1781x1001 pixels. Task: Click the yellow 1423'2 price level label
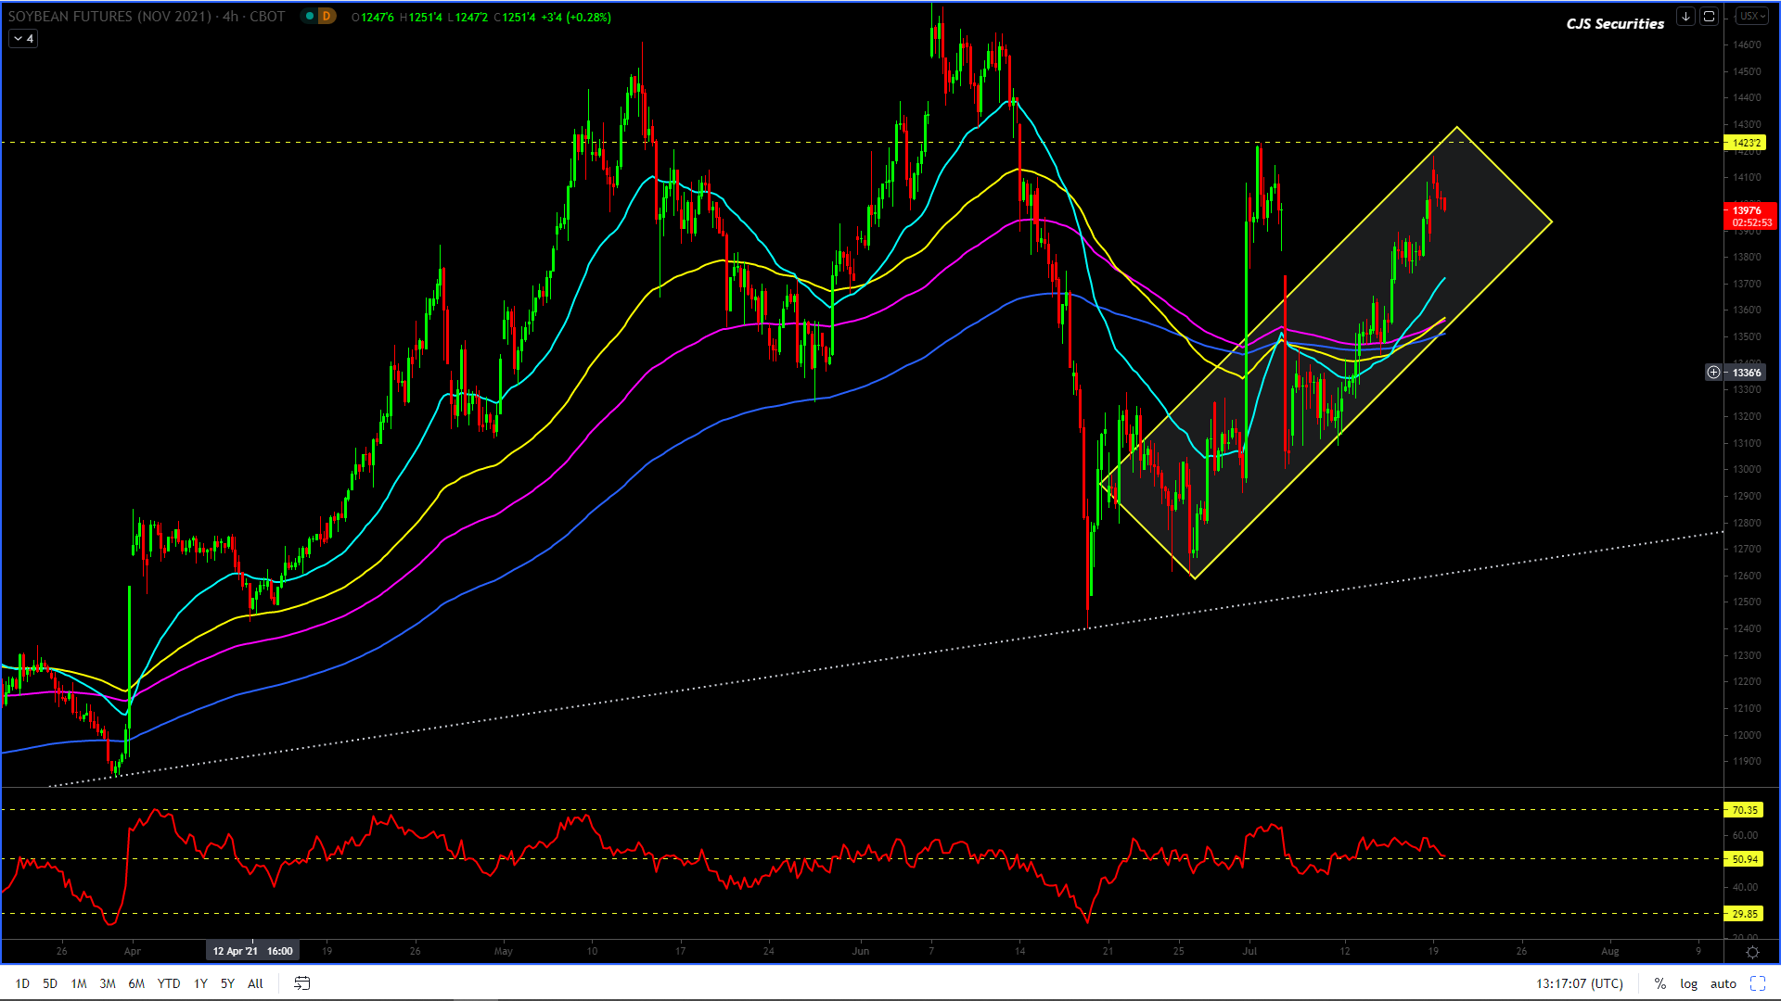pyautogui.click(x=1746, y=143)
